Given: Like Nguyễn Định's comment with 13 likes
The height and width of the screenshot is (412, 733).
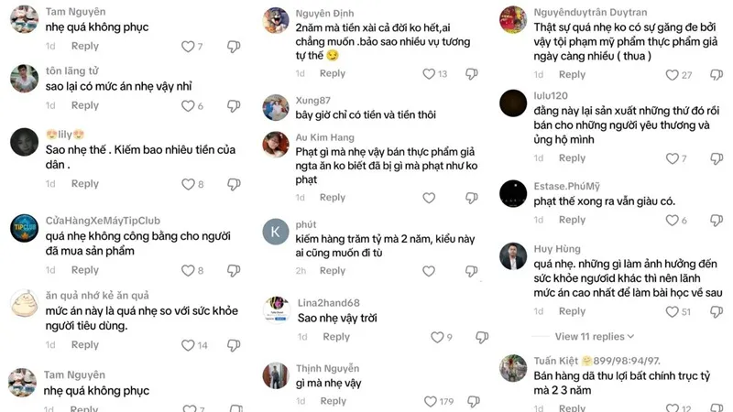Looking at the screenshot, I should click(x=429, y=74).
